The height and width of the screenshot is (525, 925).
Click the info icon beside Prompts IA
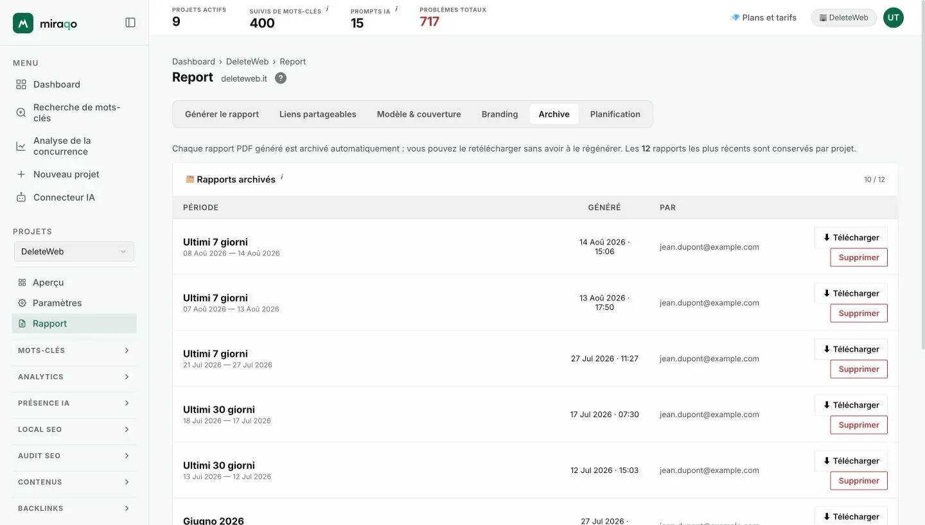(x=396, y=9)
